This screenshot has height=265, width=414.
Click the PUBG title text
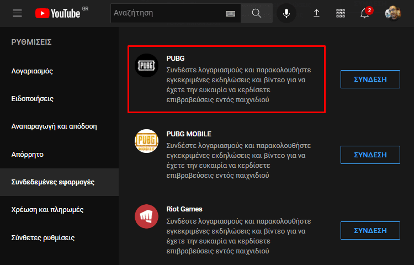tap(176, 59)
